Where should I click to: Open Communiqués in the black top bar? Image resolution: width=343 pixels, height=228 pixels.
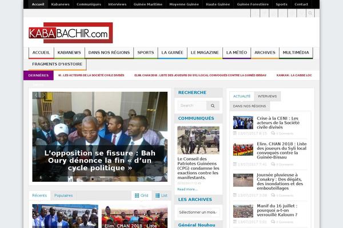pyautogui.click(x=89, y=5)
